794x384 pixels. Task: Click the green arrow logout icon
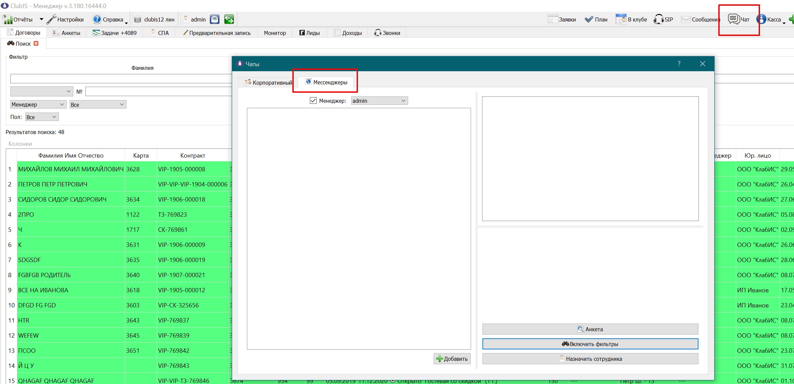pyautogui.click(x=229, y=19)
